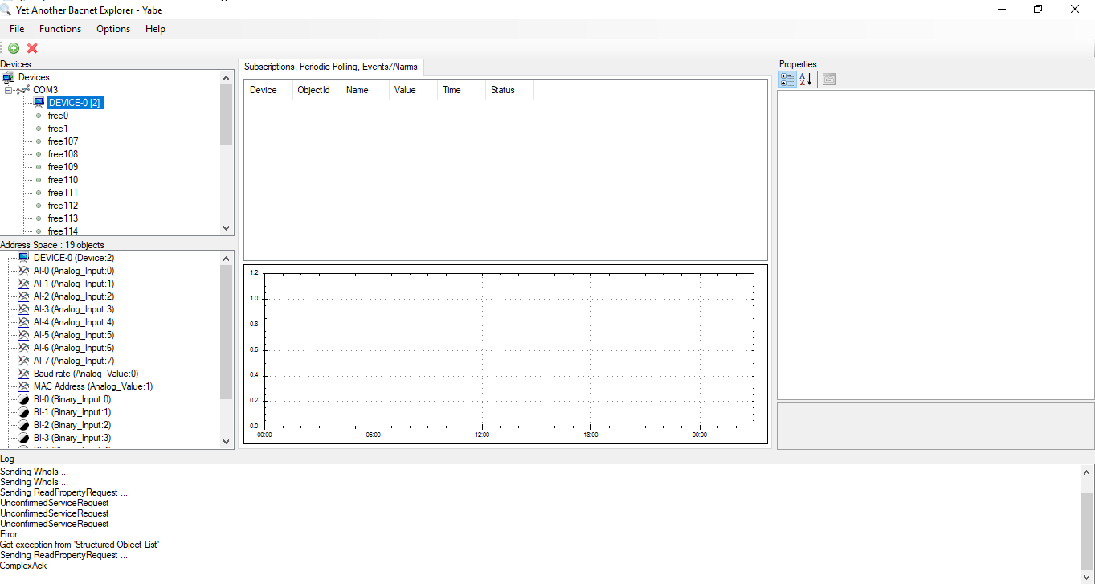The image size is (1095, 584).
Task: Select the DEVICE-0 device icon
Action: click(x=38, y=103)
